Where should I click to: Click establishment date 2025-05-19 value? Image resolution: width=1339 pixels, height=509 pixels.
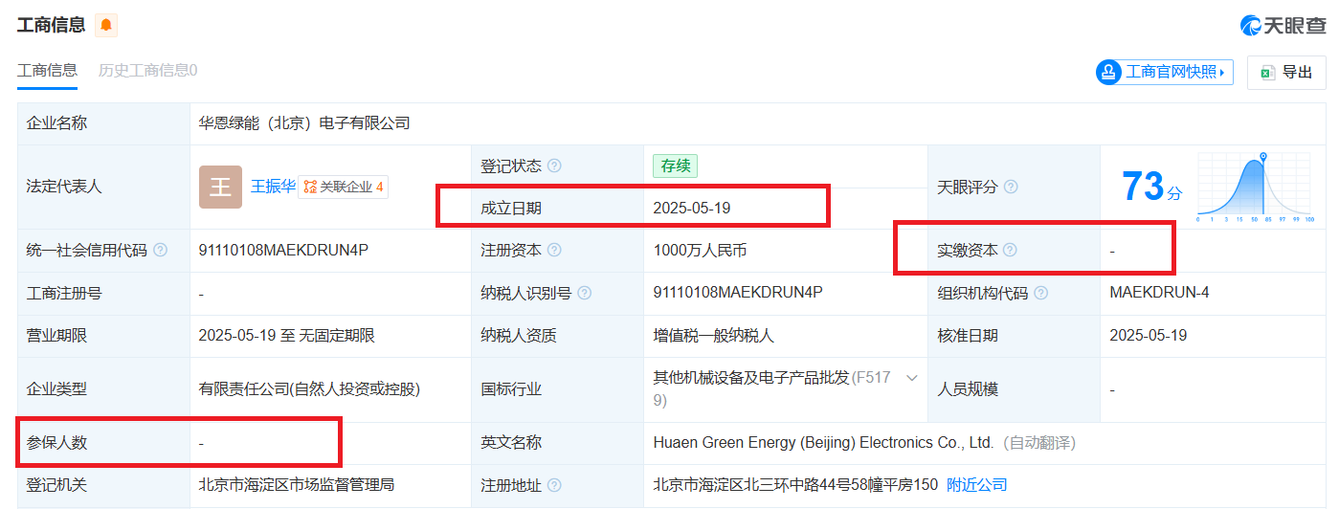point(692,208)
